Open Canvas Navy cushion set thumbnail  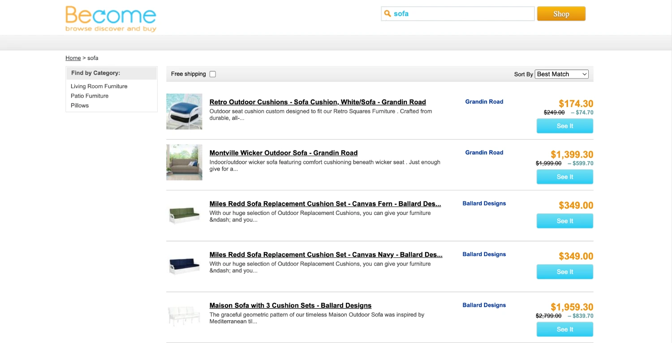pyautogui.click(x=184, y=266)
